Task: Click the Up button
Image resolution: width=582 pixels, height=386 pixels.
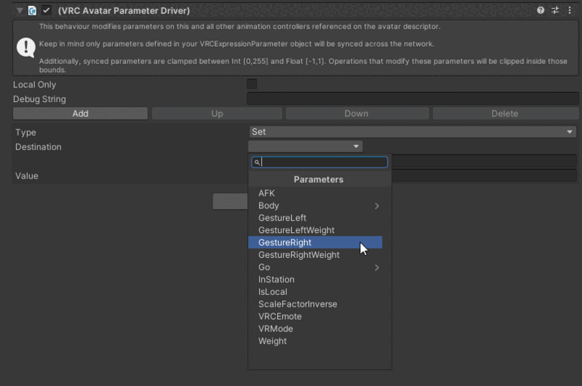Action: (217, 114)
